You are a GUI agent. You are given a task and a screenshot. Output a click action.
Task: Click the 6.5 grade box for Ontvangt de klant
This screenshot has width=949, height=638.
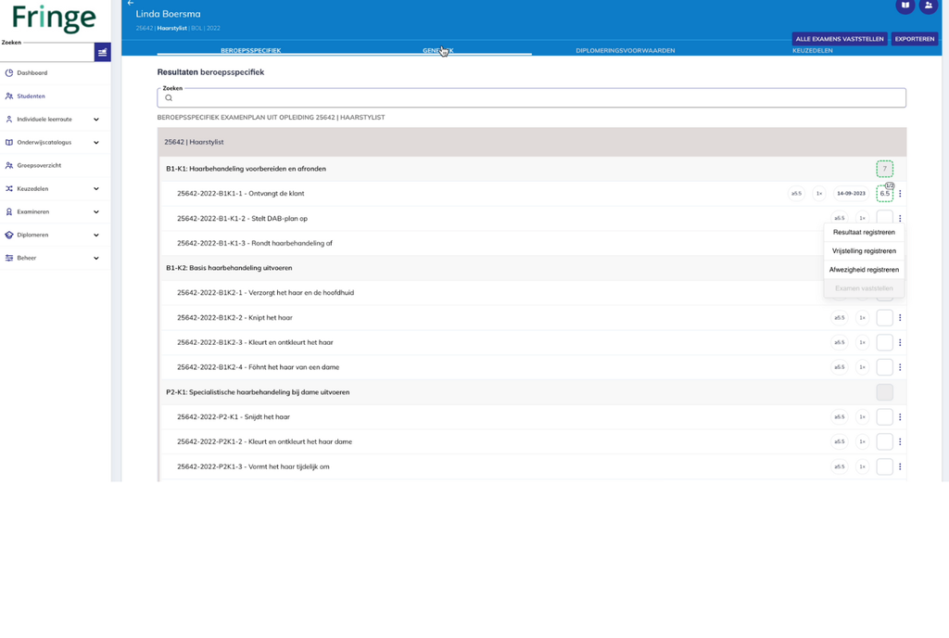884,194
